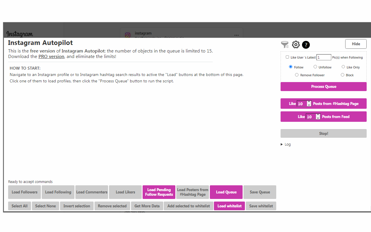Click Like Posts from #Hashtag Page button

[323, 104]
